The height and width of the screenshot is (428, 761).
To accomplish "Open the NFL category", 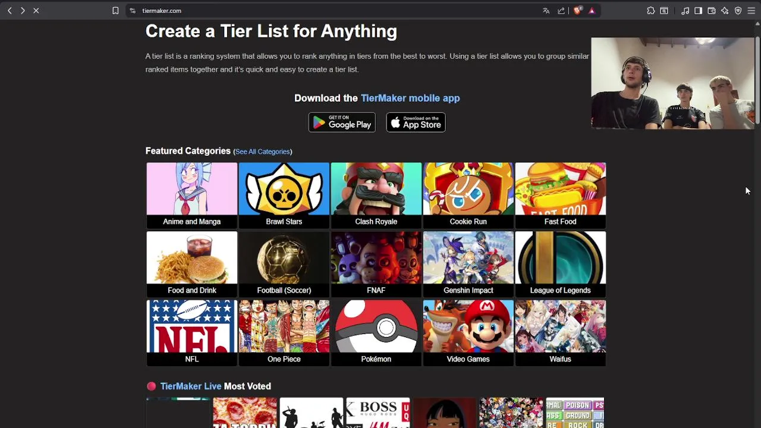I will click(x=191, y=332).
